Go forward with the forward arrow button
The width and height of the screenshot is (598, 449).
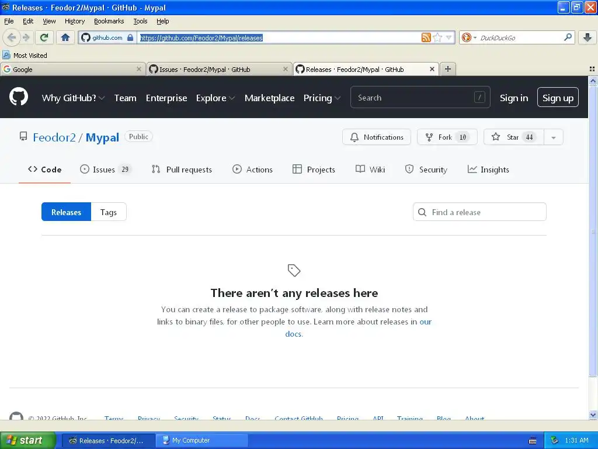coord(26,37)
